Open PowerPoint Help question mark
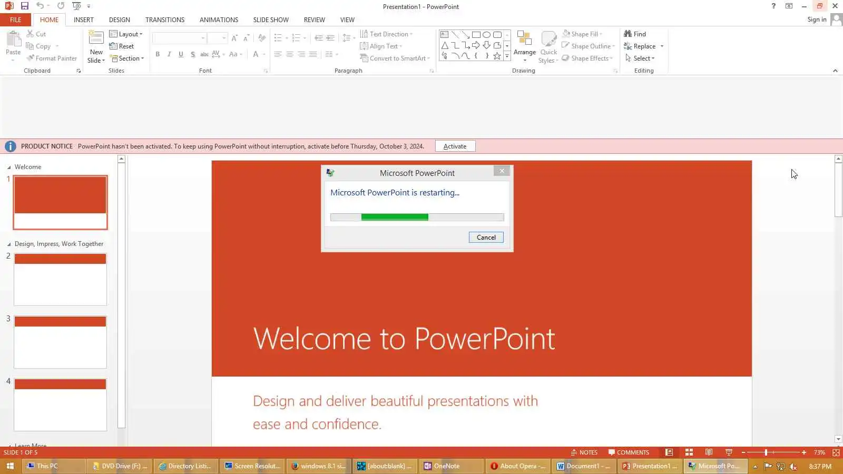This screenshot has height=474, width=843. click(x=773, y=6)
